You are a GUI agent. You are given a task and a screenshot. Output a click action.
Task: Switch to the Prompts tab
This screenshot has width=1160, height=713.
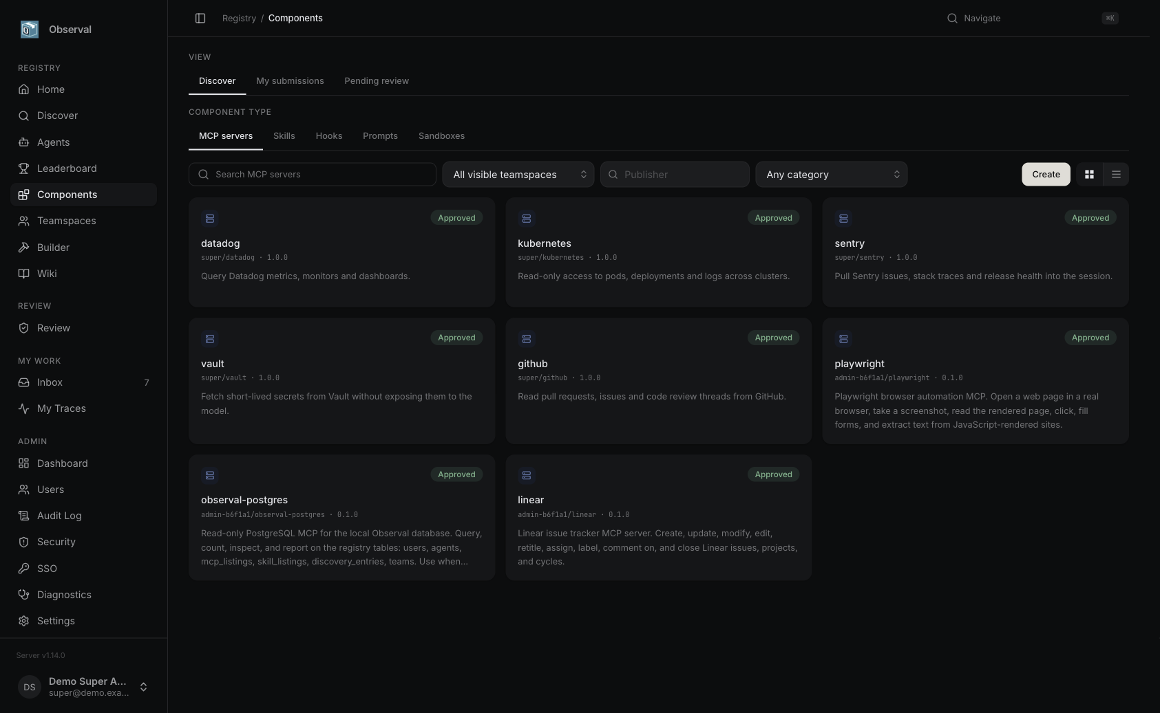380,136
